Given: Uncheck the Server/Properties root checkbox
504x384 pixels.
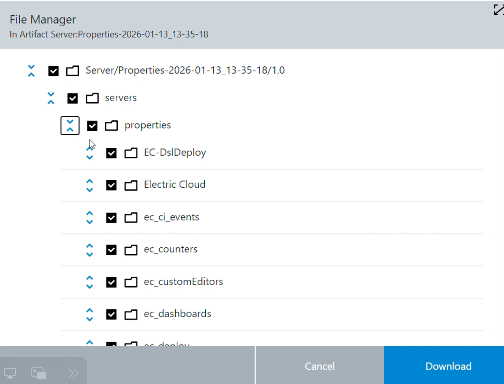Looking at the screenshot, I should click(x=53, y=71).
